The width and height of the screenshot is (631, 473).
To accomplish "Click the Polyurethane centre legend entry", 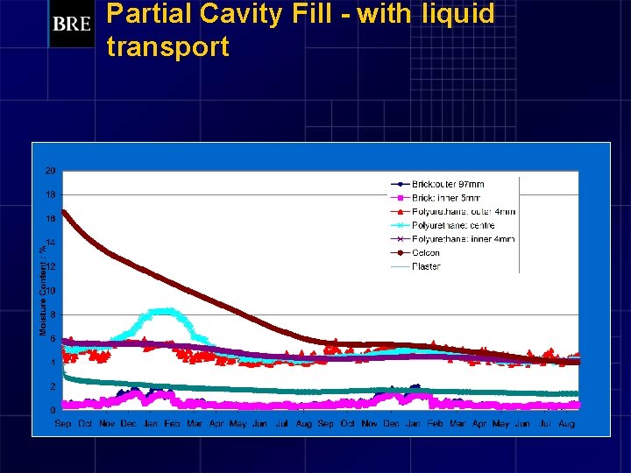I will (443, 225).
